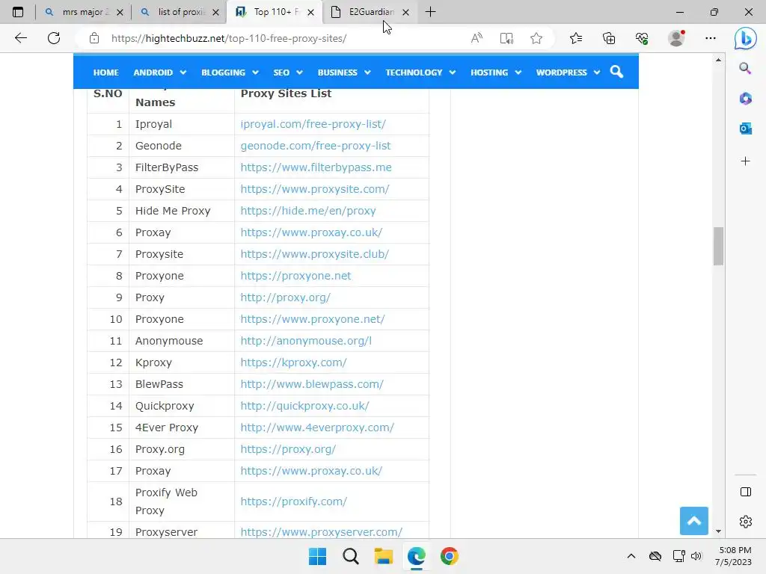Open Read aloud feature
The width and height of the screenshot is (766, 574).
click(x=477, y=38)
